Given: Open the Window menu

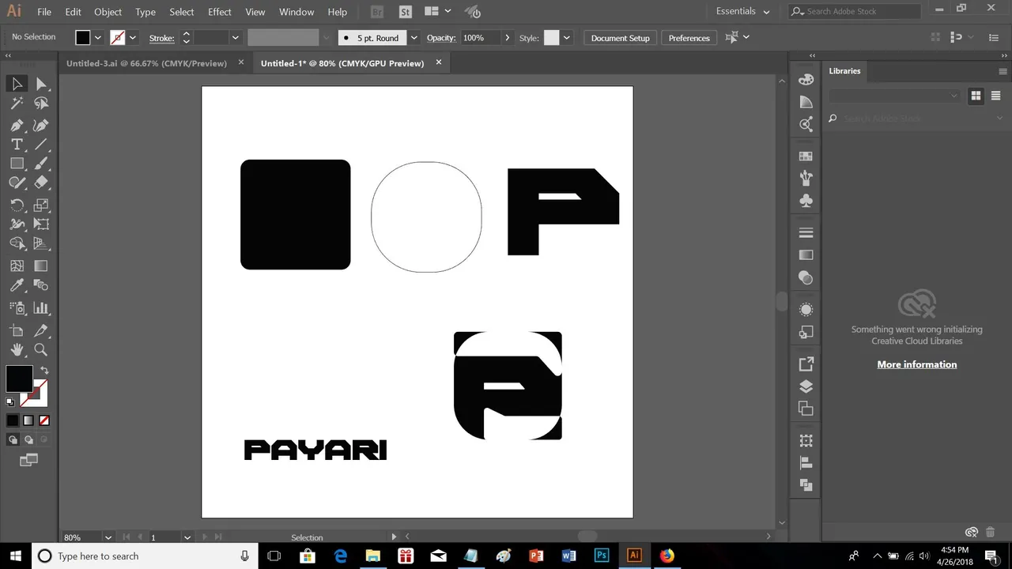Looking at the screenshot, I should click(x=296, y=12).
